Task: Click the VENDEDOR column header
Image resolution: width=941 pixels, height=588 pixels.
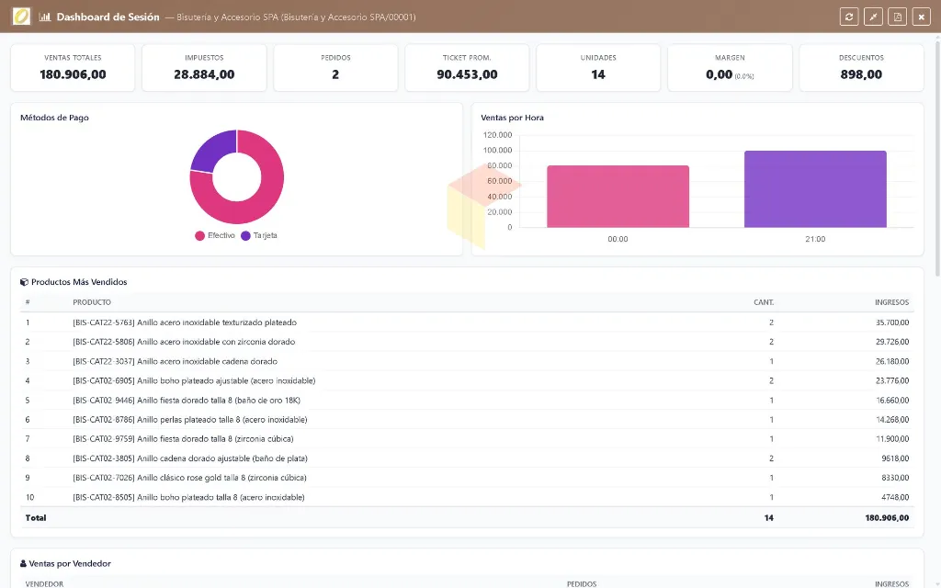Action: pos(44,583)
